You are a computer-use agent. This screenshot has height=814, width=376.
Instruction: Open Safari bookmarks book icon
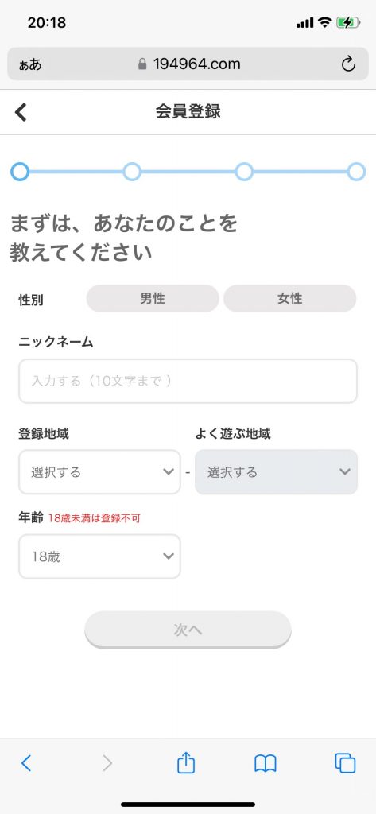pyautogui.click(x=265, y=764)
